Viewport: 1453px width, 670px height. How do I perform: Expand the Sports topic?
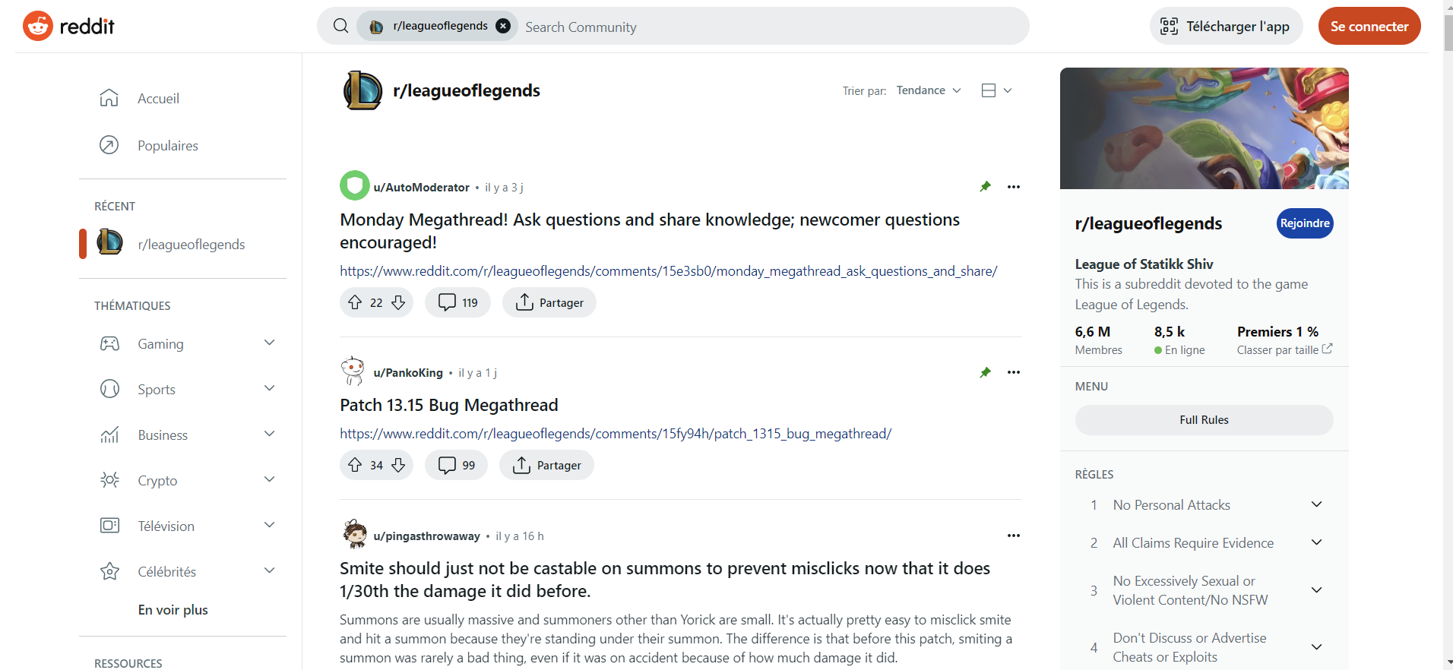[x=269, y=388]
